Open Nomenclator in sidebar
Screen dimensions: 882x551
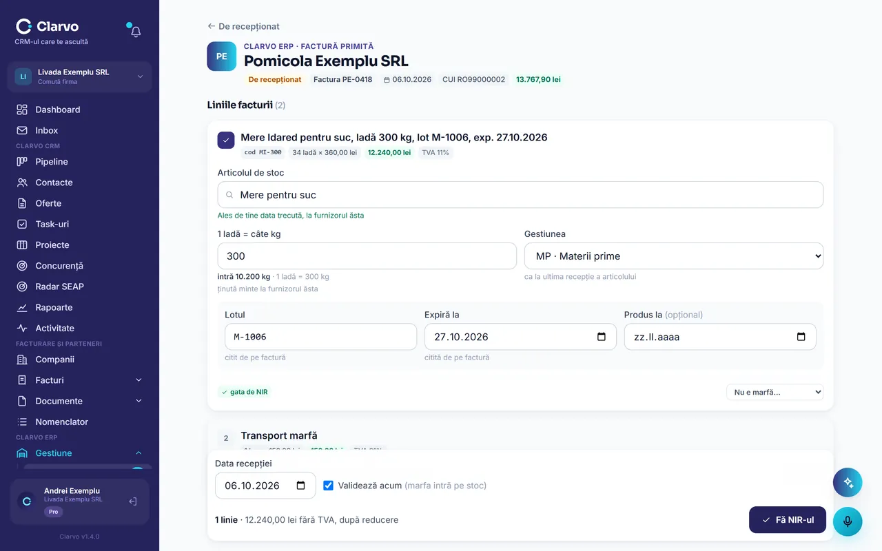(79, 422)
